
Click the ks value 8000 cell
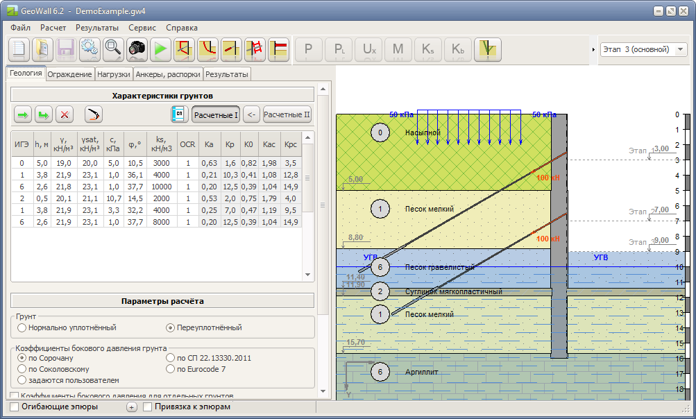[161, 222]
